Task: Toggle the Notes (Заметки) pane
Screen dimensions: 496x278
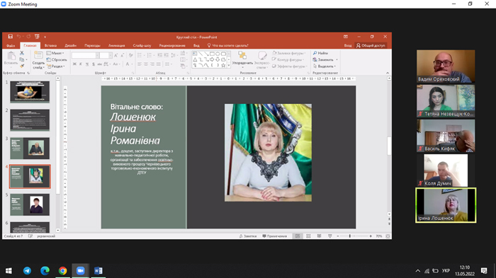Action: tap(248, 236)
